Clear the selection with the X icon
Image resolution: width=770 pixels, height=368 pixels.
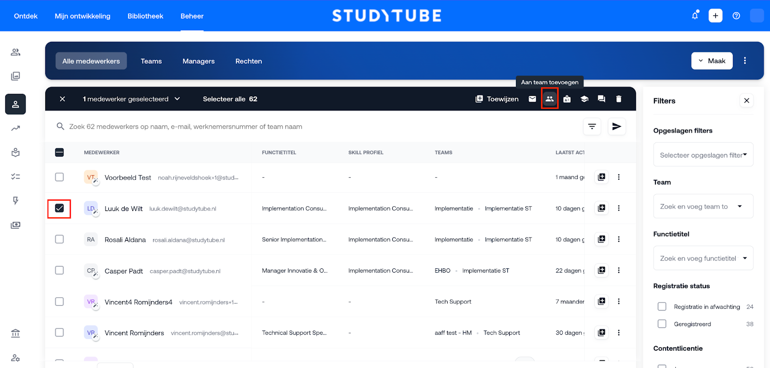click(x=62, y=99)
